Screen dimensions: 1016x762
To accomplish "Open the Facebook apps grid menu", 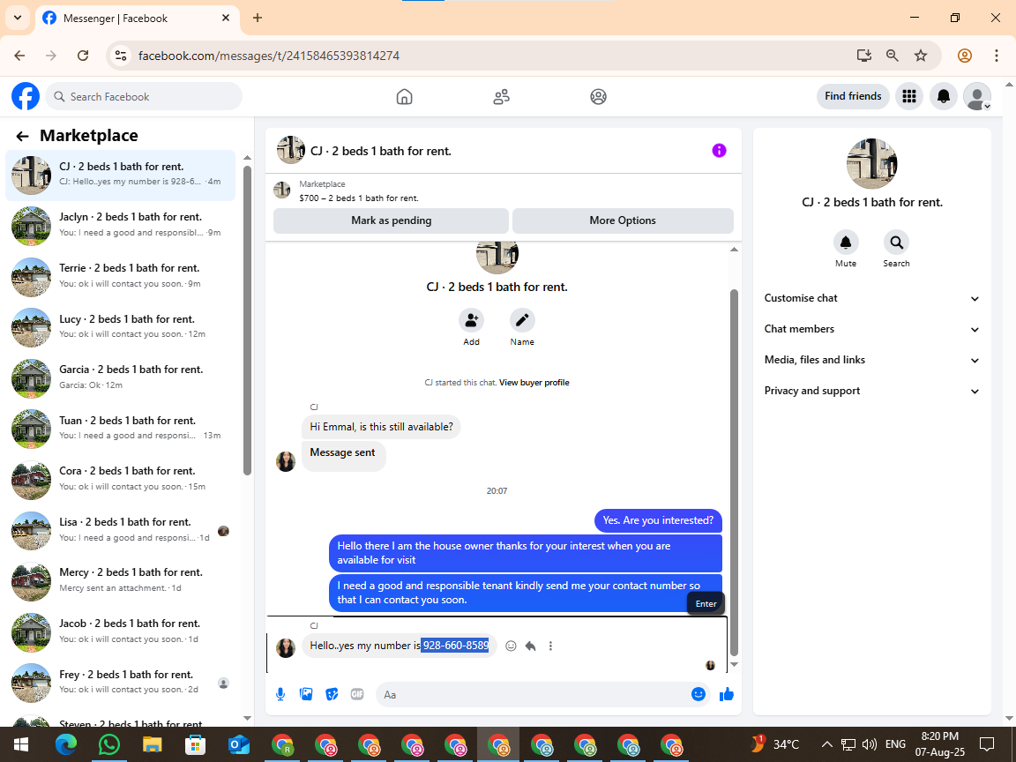I will (x=909, y=96).
